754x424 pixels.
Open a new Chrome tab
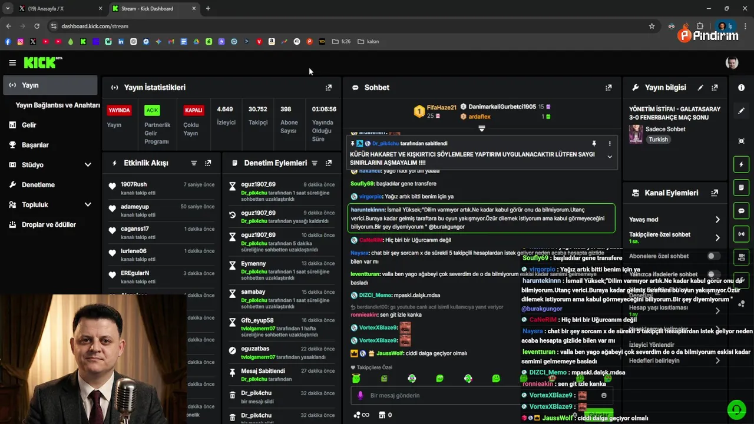pos(208,8)
